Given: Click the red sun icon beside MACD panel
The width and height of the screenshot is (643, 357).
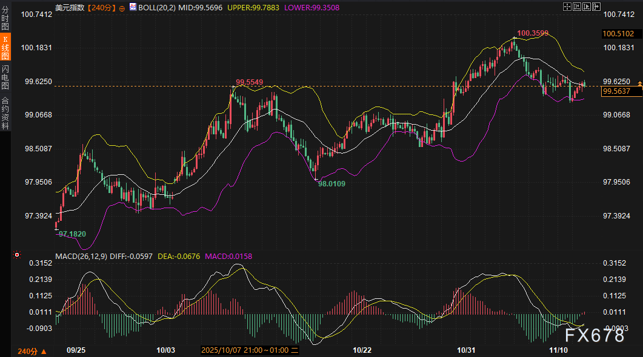Looking at the screenshot, I should pos(17,256).
